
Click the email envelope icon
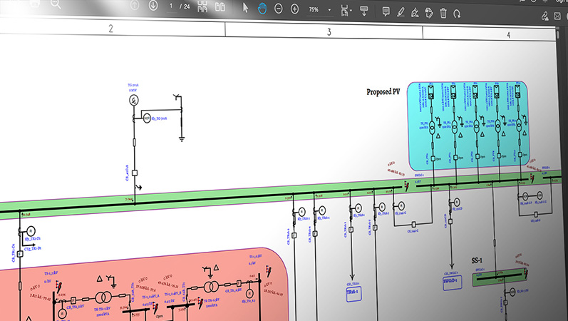pyautogui.click(x=557, y=16)
